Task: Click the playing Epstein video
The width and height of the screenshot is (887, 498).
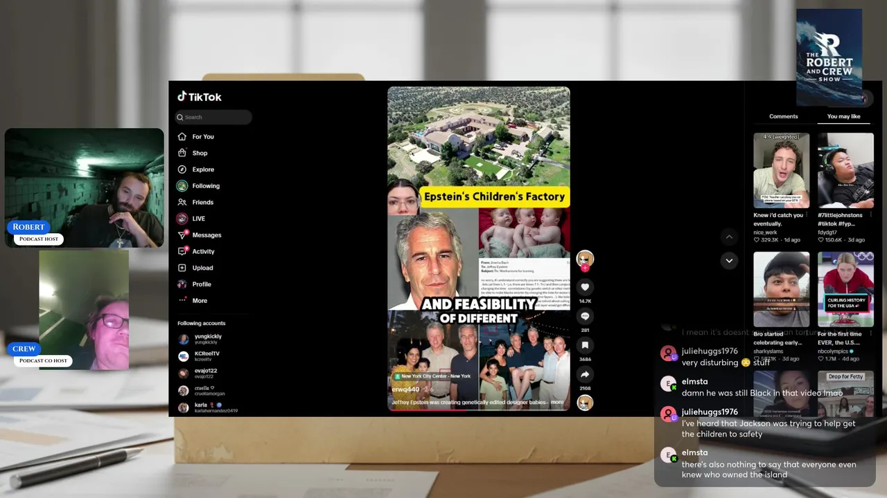Action: [x=479, y=248]
